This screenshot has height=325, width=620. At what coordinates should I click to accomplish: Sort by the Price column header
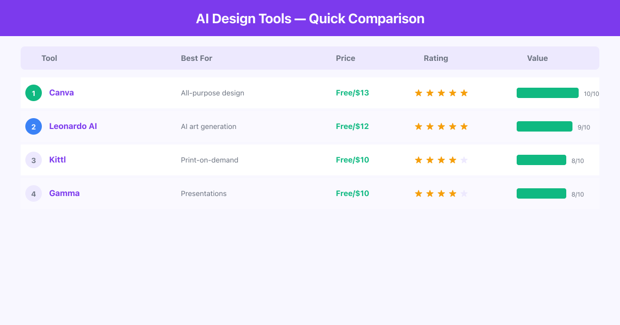pyautogui.click(x=345, y=58)
